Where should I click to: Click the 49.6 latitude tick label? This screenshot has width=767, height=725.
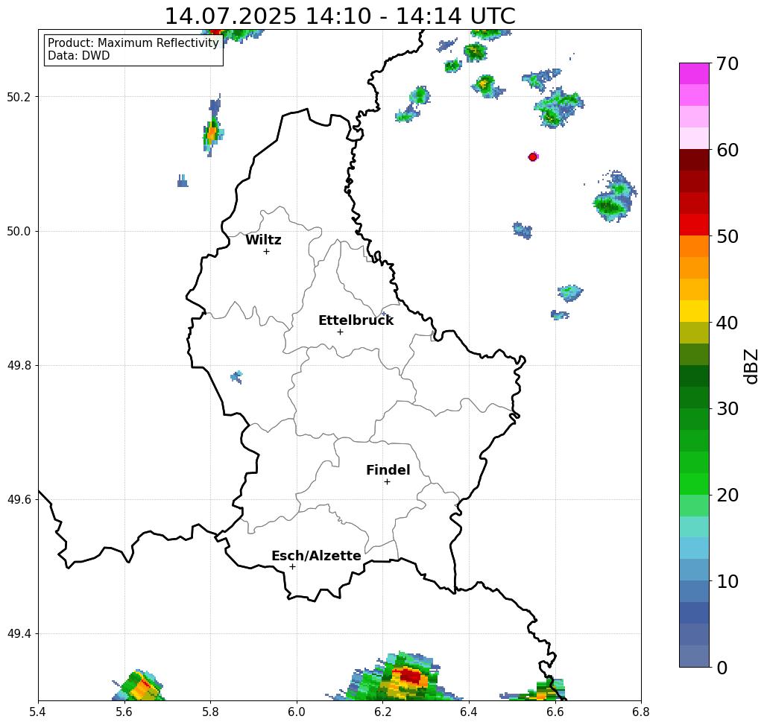tap(19, 500)
